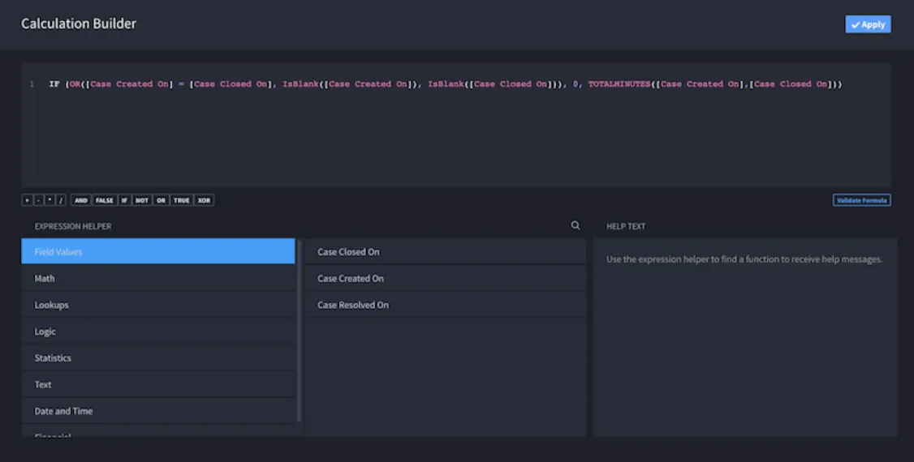Open expression helper search magnifier

pos(576,226)
